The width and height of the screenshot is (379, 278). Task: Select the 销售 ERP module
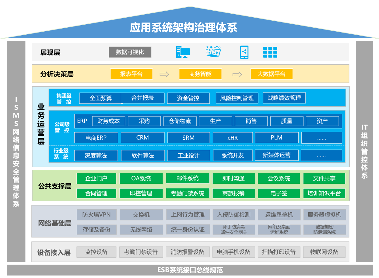tap(251, 121)
